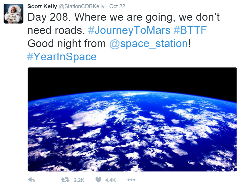Click the 'Good night from' text
The image size is (241, 187).
[67, 44]
